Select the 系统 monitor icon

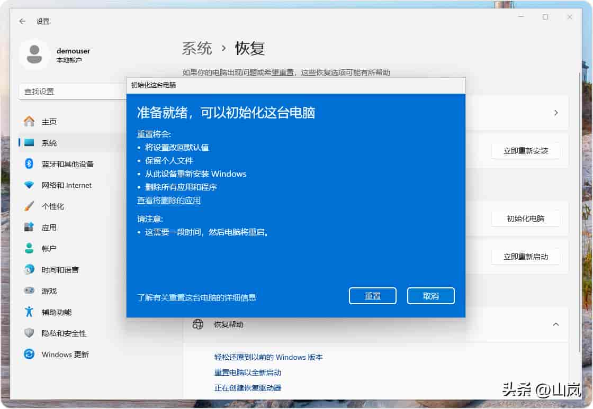coord(29,142)
